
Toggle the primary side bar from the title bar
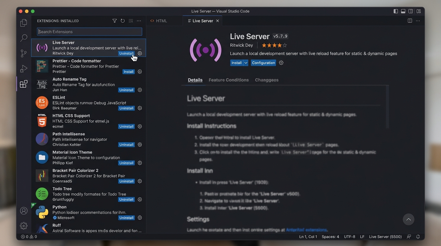[396, 11]
